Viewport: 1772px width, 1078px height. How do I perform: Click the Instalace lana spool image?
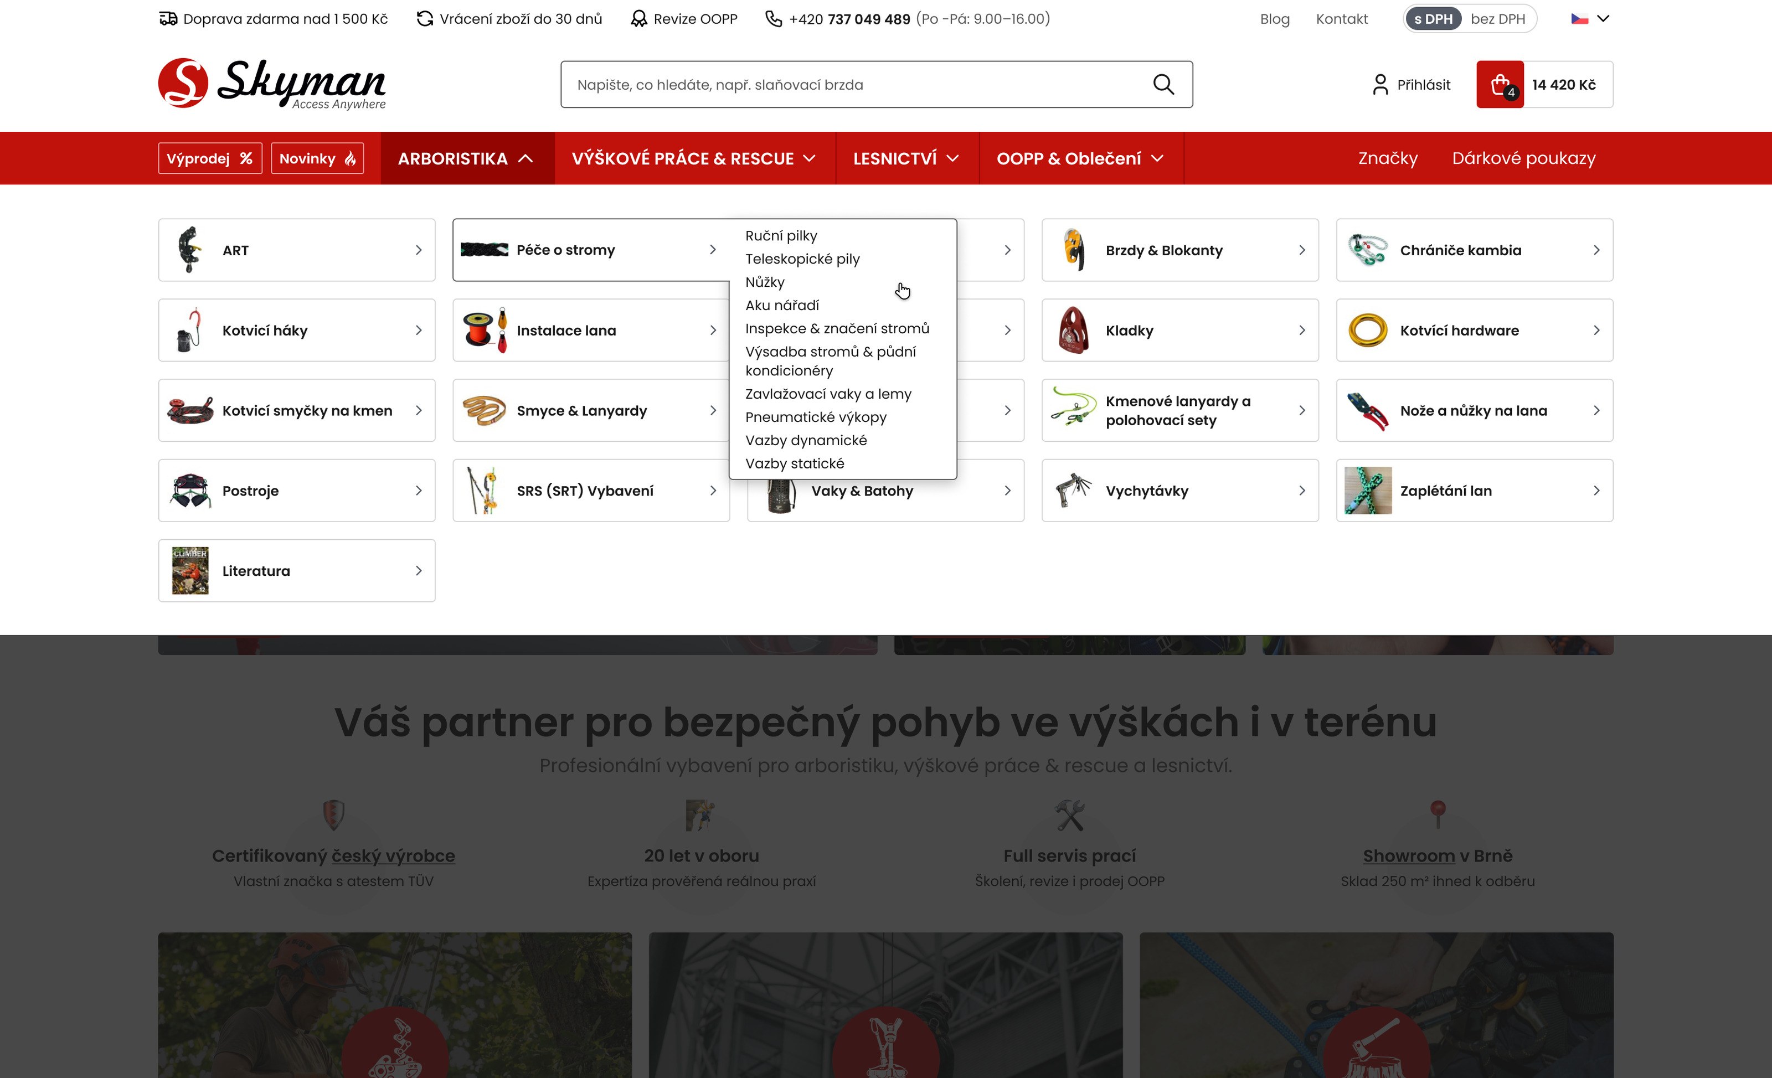point(484,330)
